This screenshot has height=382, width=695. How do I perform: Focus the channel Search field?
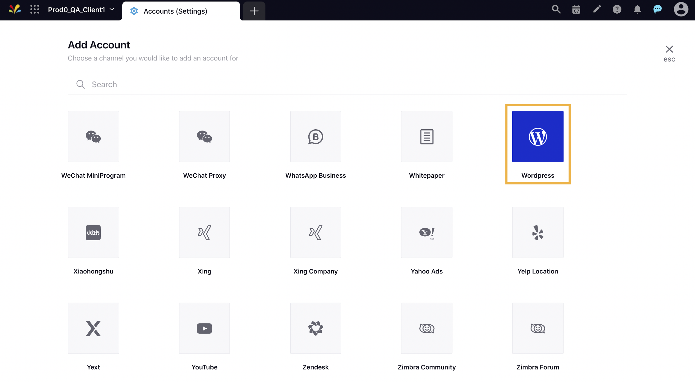(347, 84)
